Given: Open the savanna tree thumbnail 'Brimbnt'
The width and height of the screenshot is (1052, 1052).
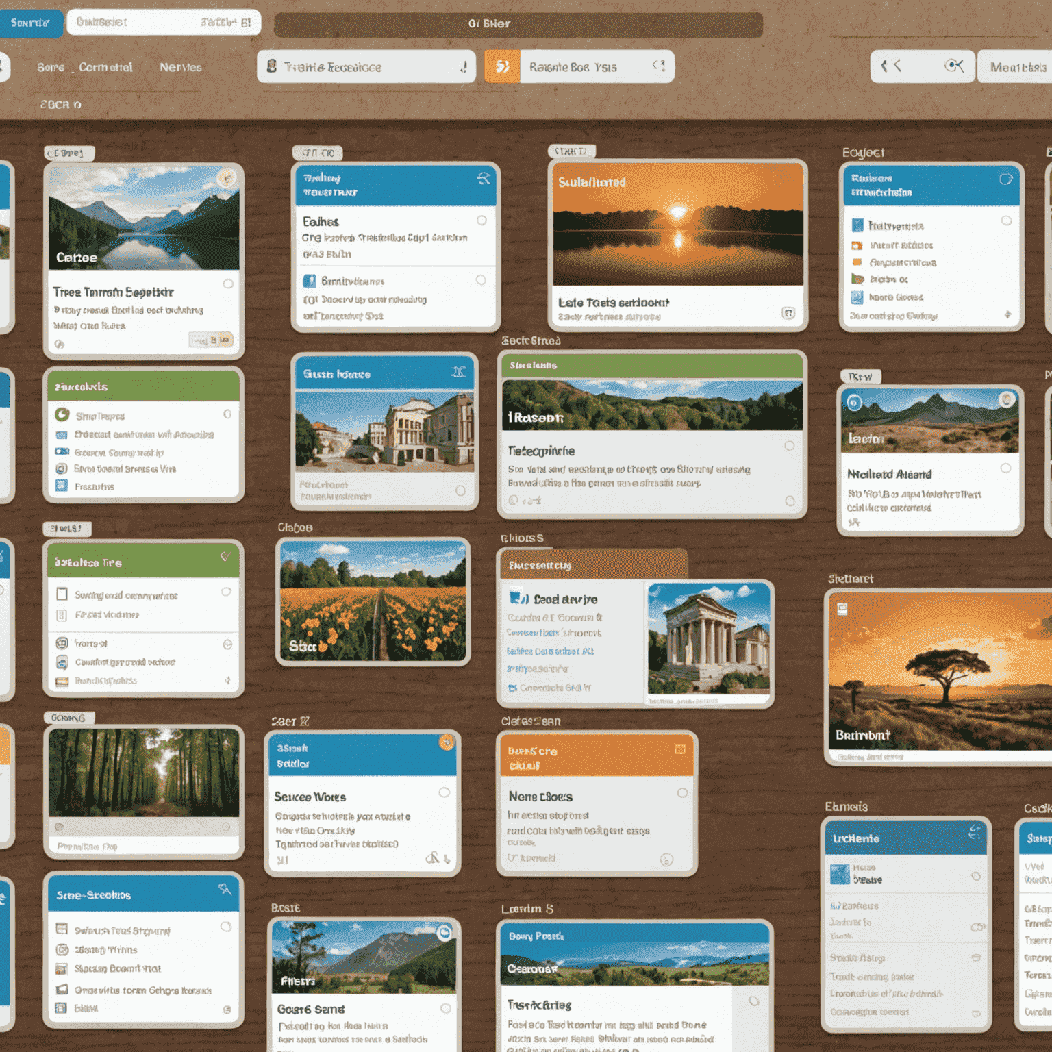Looking at the screenshot, I should pos(940,671).
